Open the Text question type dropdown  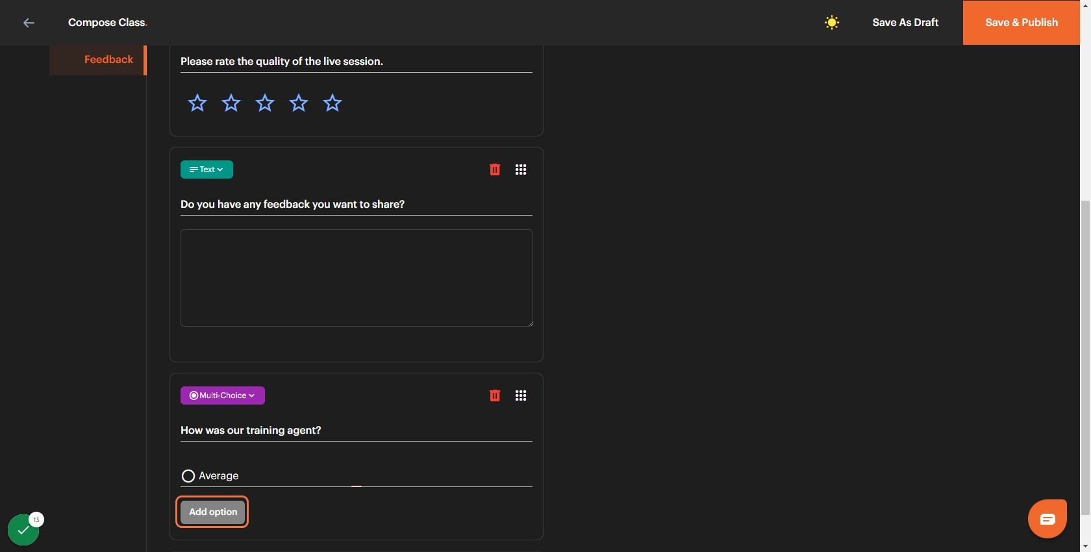[207, 169]
